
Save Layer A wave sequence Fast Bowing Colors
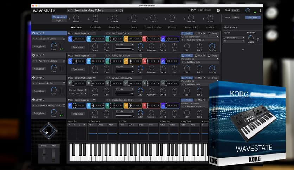[140, 33]
